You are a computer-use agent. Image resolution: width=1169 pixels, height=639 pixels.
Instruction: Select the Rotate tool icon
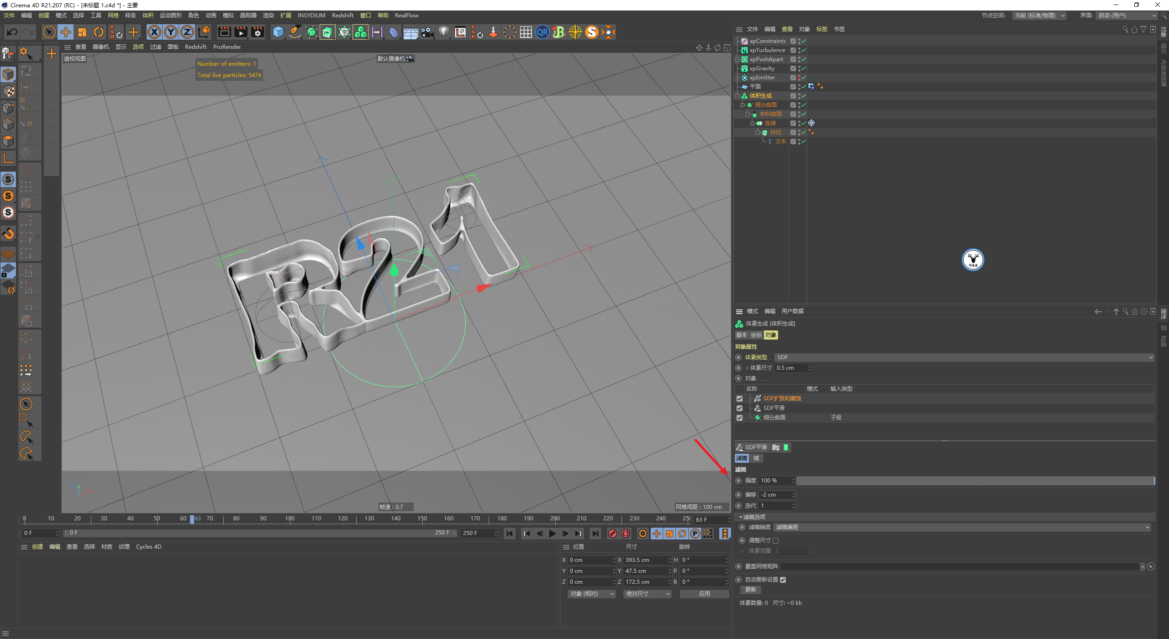point(99,32)
